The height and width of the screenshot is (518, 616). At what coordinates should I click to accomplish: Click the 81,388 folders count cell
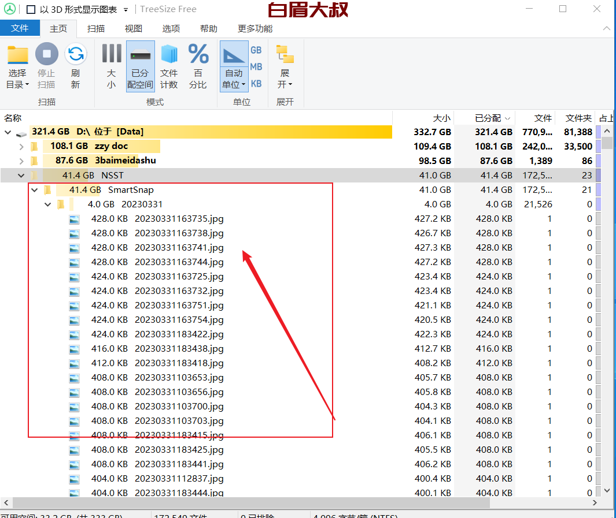coord(578,132)
